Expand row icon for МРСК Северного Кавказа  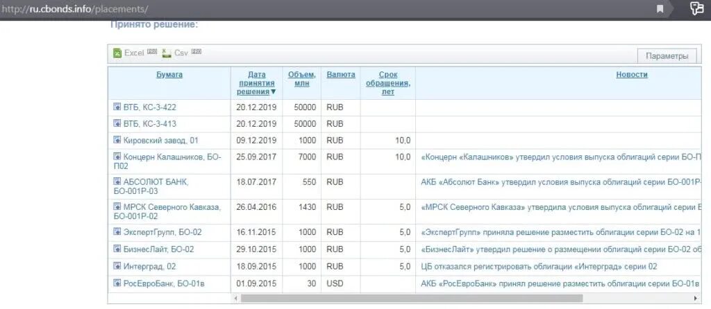point(117,207)
